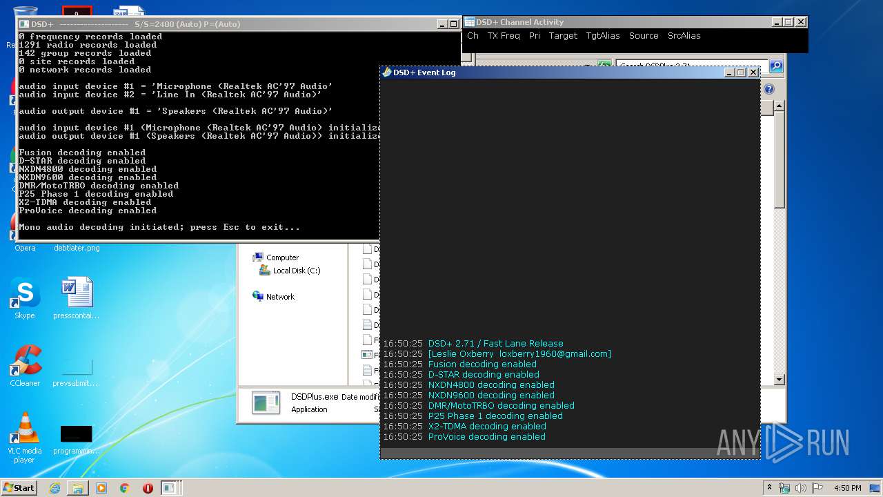Click the TgtAlias column header
This screenshot has height=497, width=883.
[x=603, y=35]
